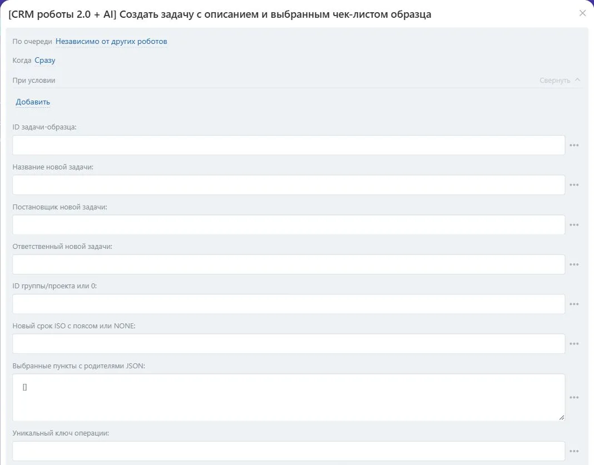Focus the Название новой задачи input
Image resolution: width=594 pixels, height=465 pixels.
click(289, 185)
